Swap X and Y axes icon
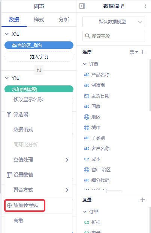Image resolution: width=151 pixels, height=233 pixels. point(39,70)
